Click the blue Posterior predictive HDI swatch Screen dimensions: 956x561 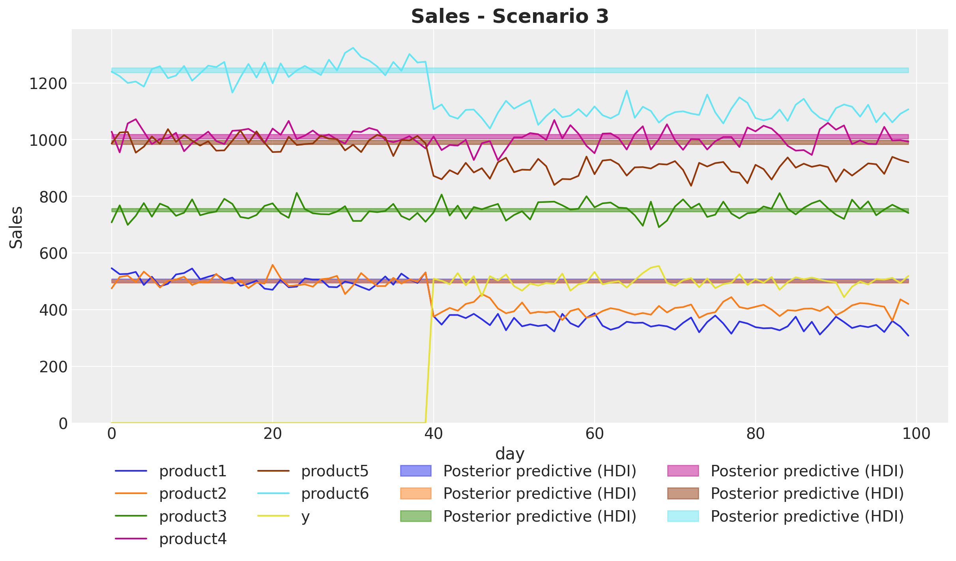click(x=416, y=471)
